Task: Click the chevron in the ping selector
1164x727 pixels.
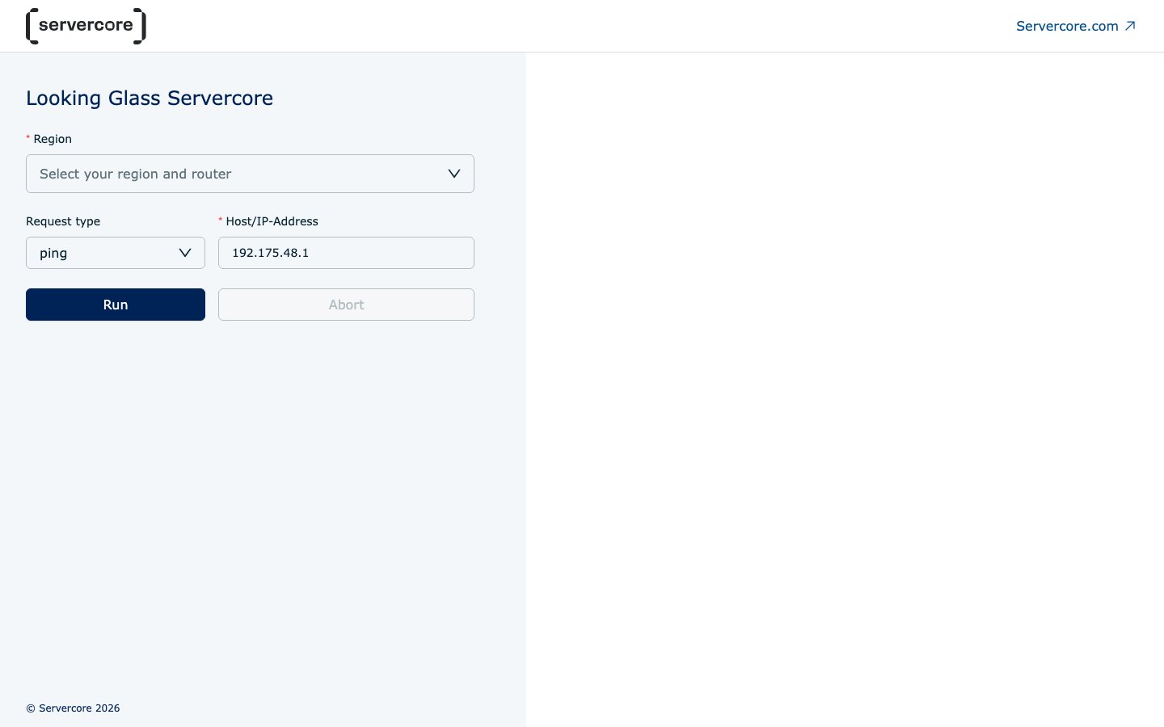Action: 185,253
